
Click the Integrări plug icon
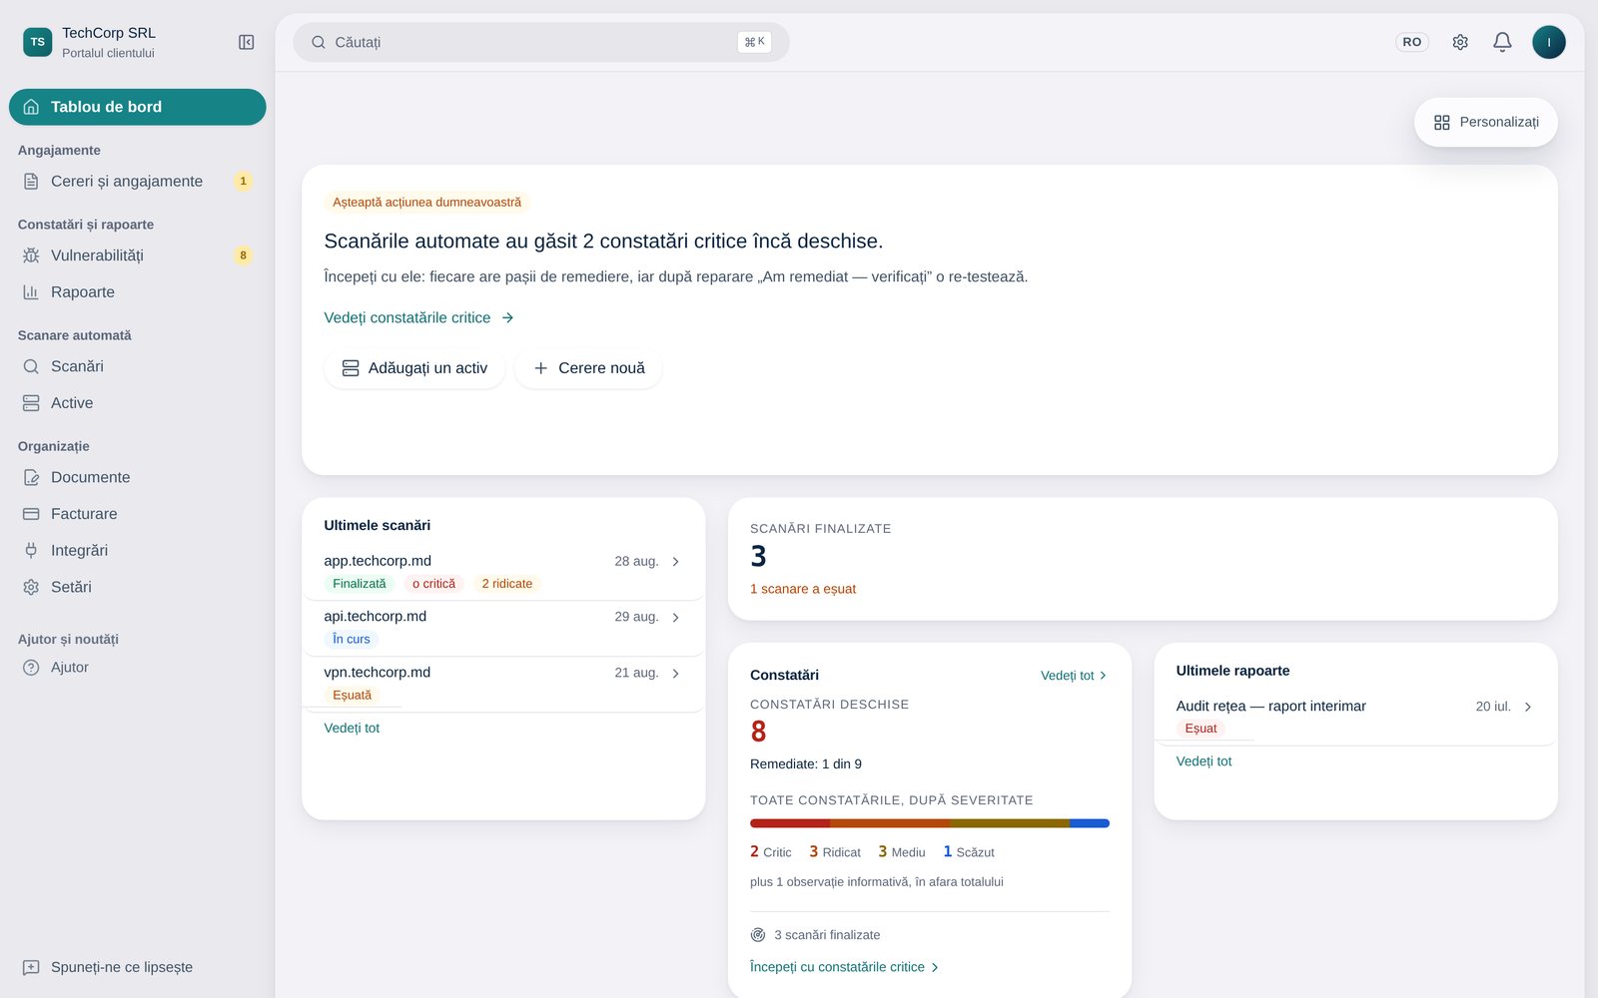pos(31,551)
